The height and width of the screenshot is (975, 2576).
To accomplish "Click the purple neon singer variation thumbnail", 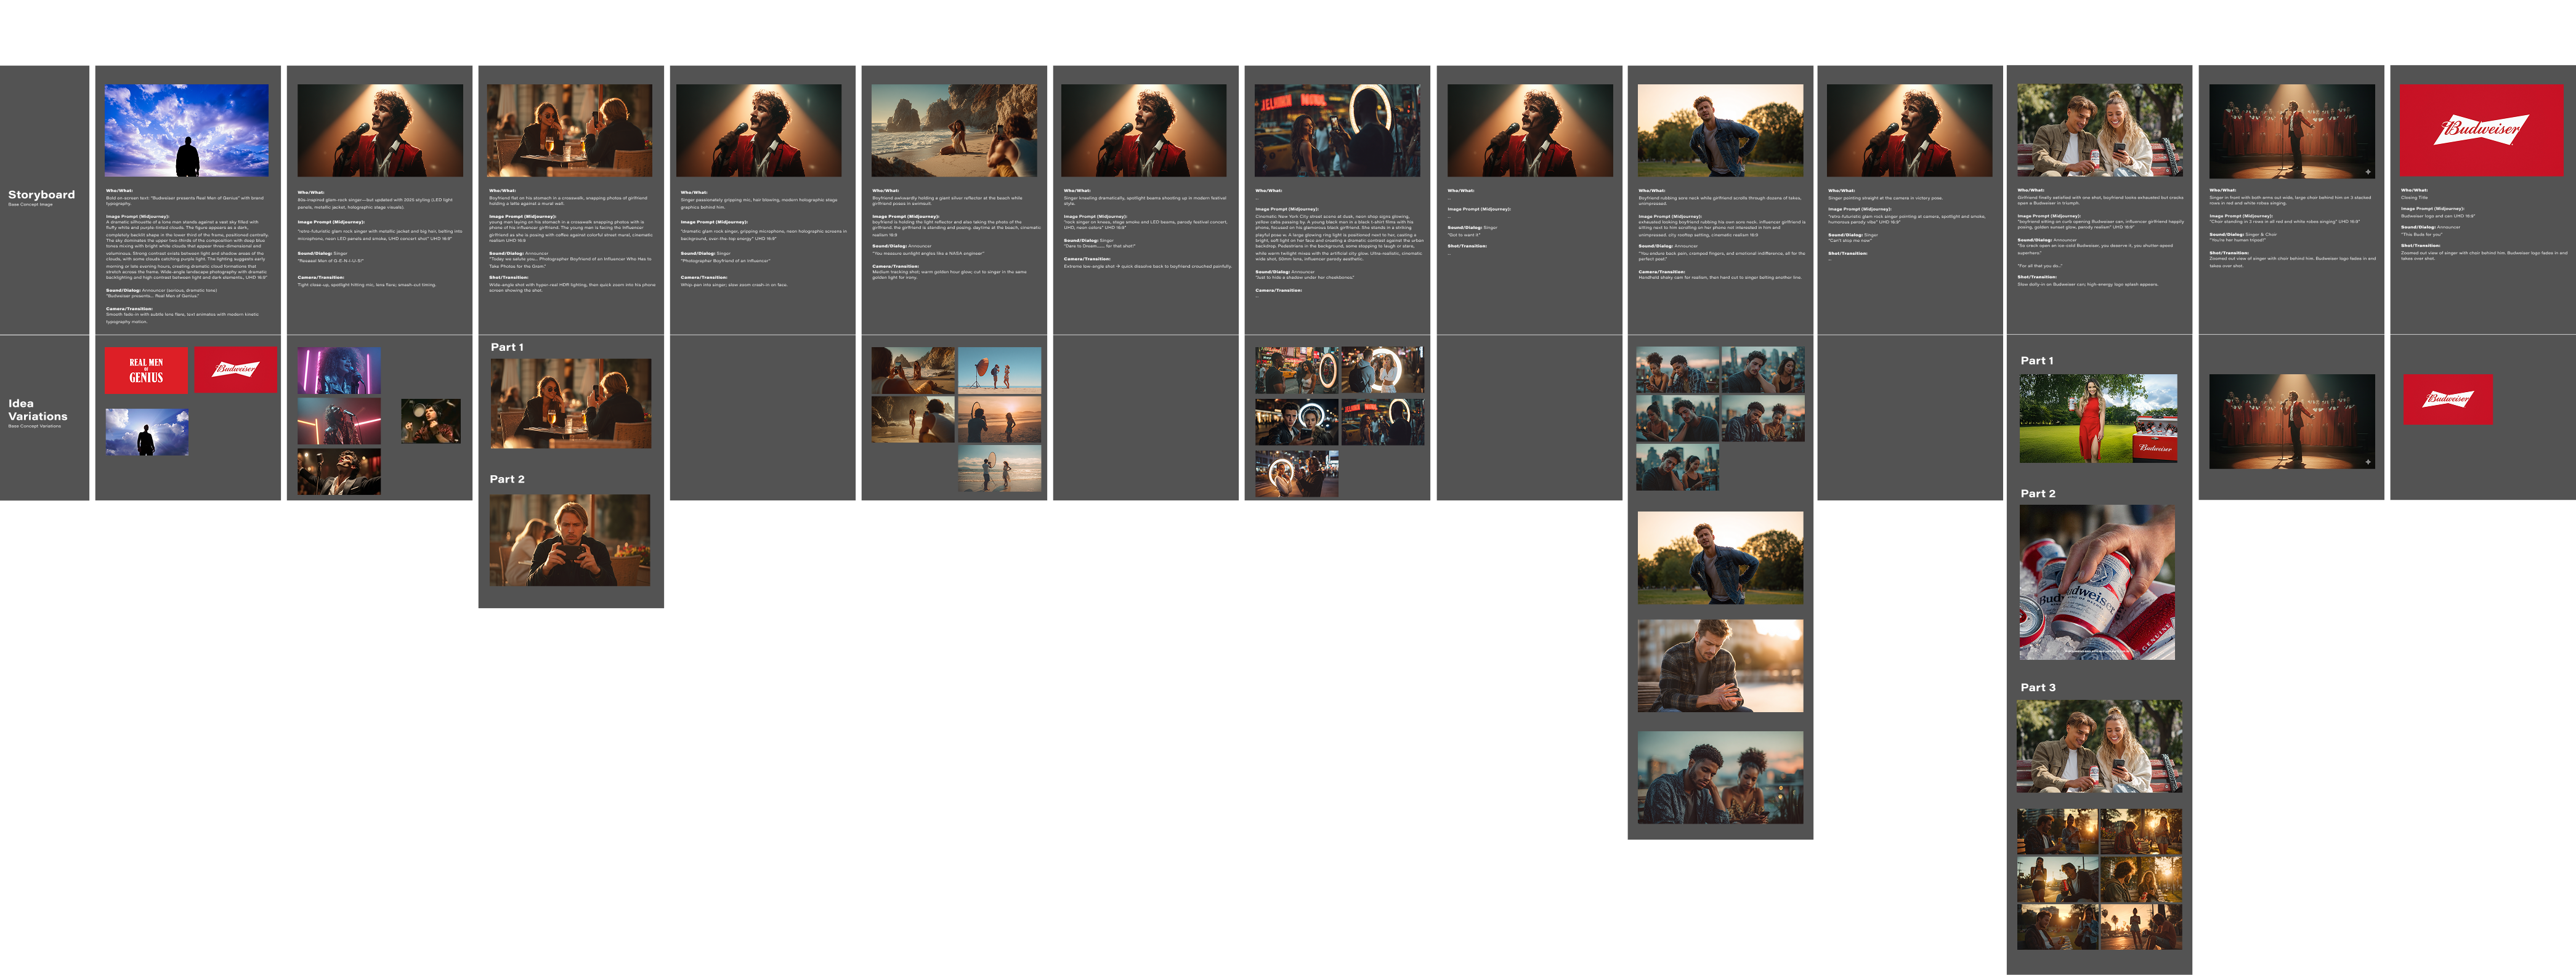I will tap(339, 369).
